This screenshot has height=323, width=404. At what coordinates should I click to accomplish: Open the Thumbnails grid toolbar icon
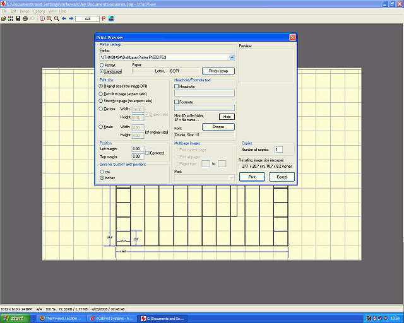coord(11,18)
